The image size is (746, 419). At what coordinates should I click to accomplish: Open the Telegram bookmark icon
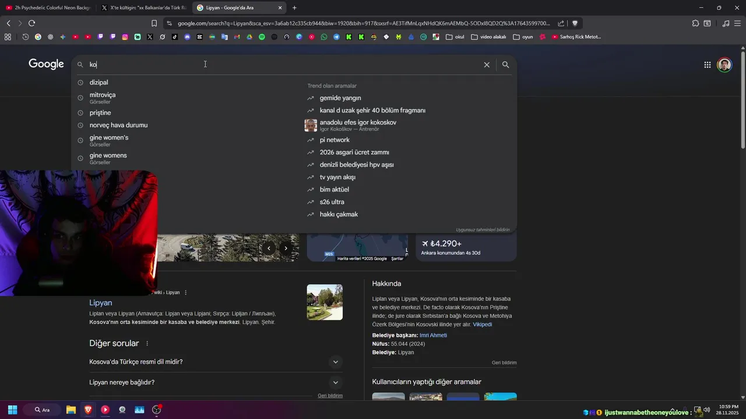(336, 37)
